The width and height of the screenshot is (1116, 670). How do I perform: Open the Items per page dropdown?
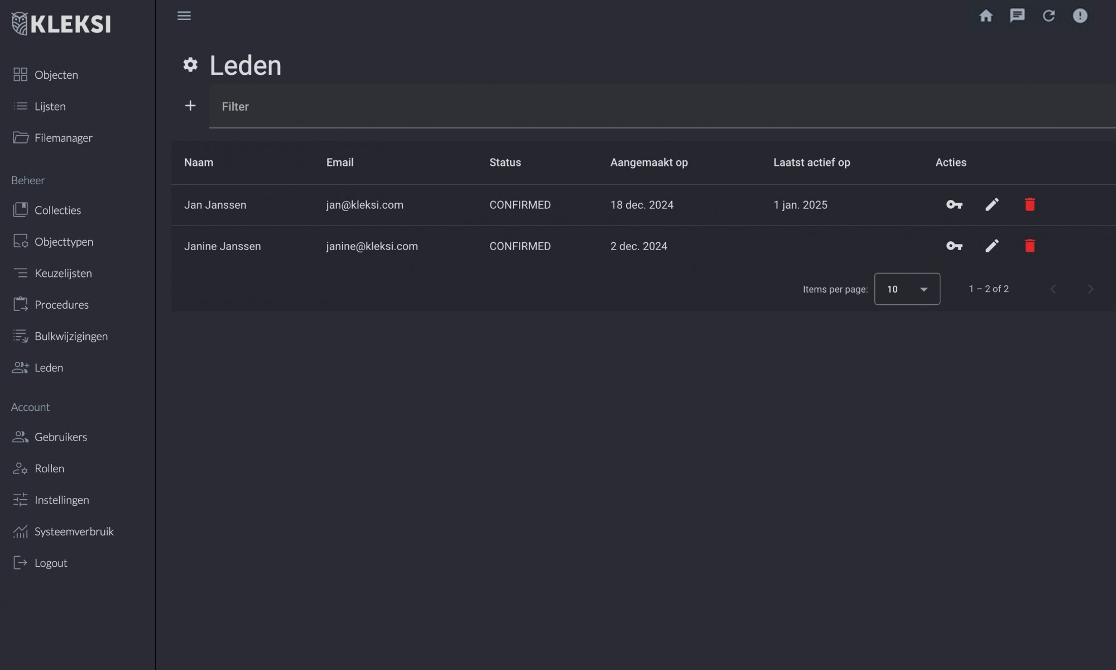pos(907,289)
